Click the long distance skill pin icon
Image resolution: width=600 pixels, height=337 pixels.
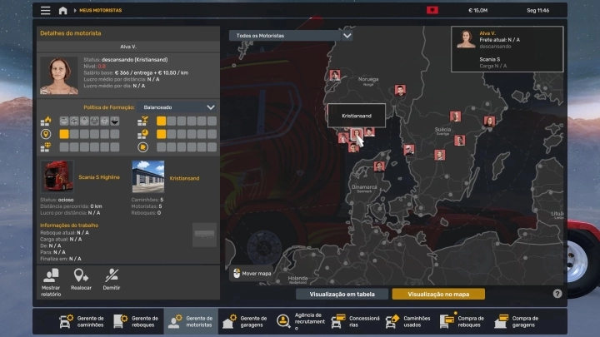coord(46,134)
